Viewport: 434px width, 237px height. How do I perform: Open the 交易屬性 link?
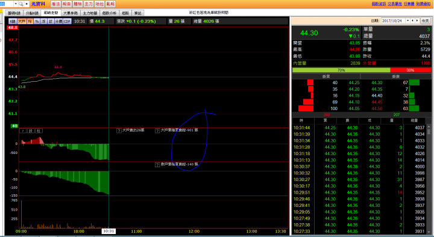click(x=395, y=4)
